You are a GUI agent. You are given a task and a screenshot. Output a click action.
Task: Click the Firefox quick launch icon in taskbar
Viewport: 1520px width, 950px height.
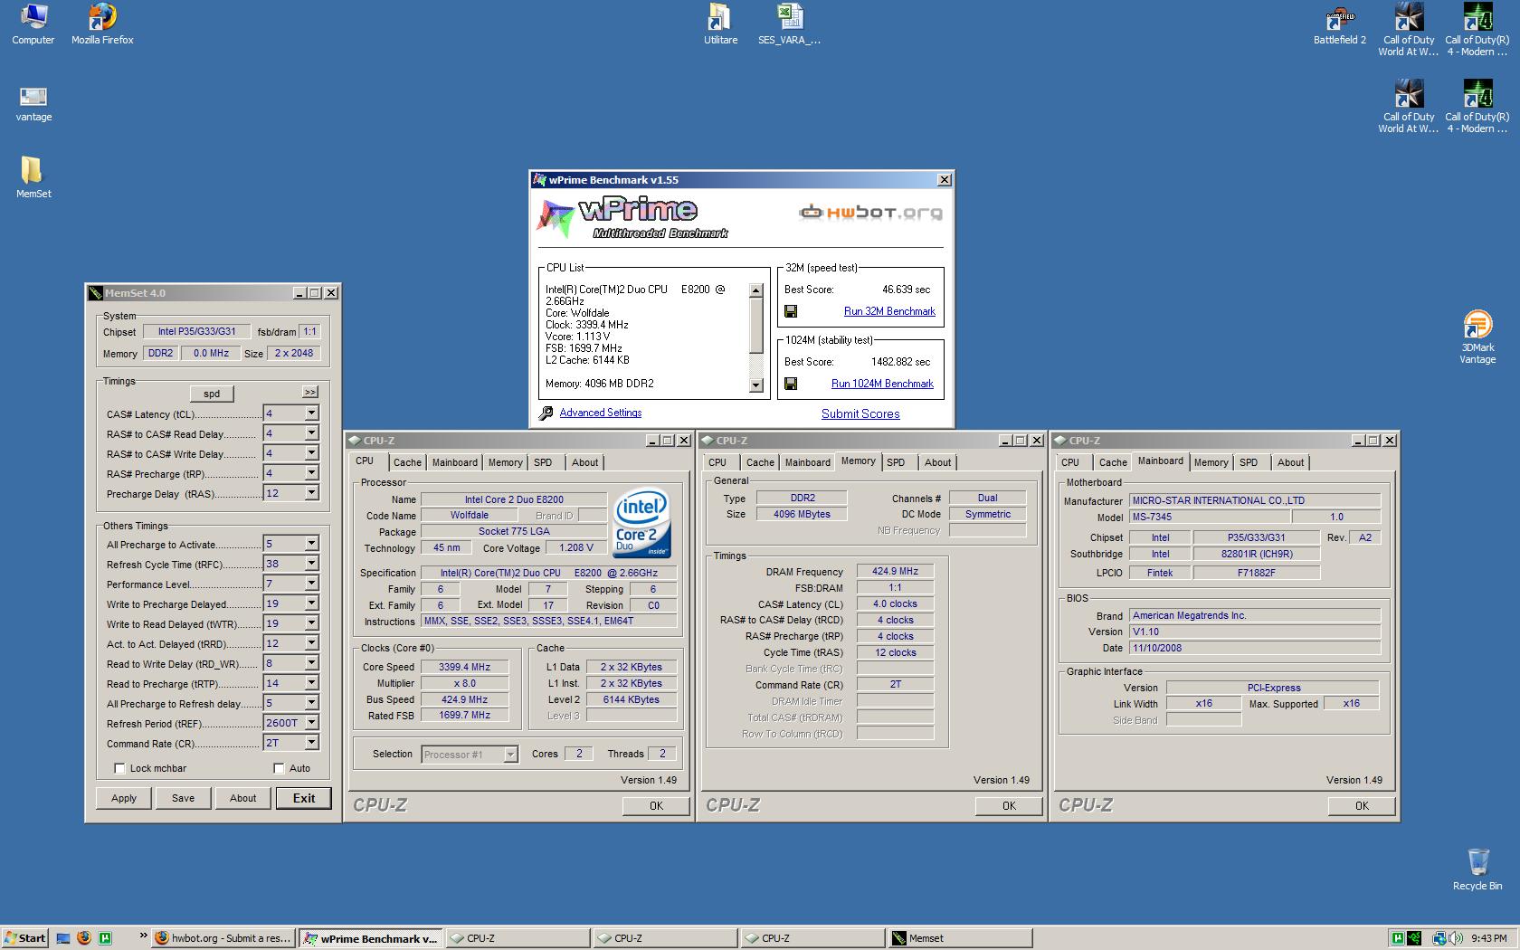click(84, 938)
